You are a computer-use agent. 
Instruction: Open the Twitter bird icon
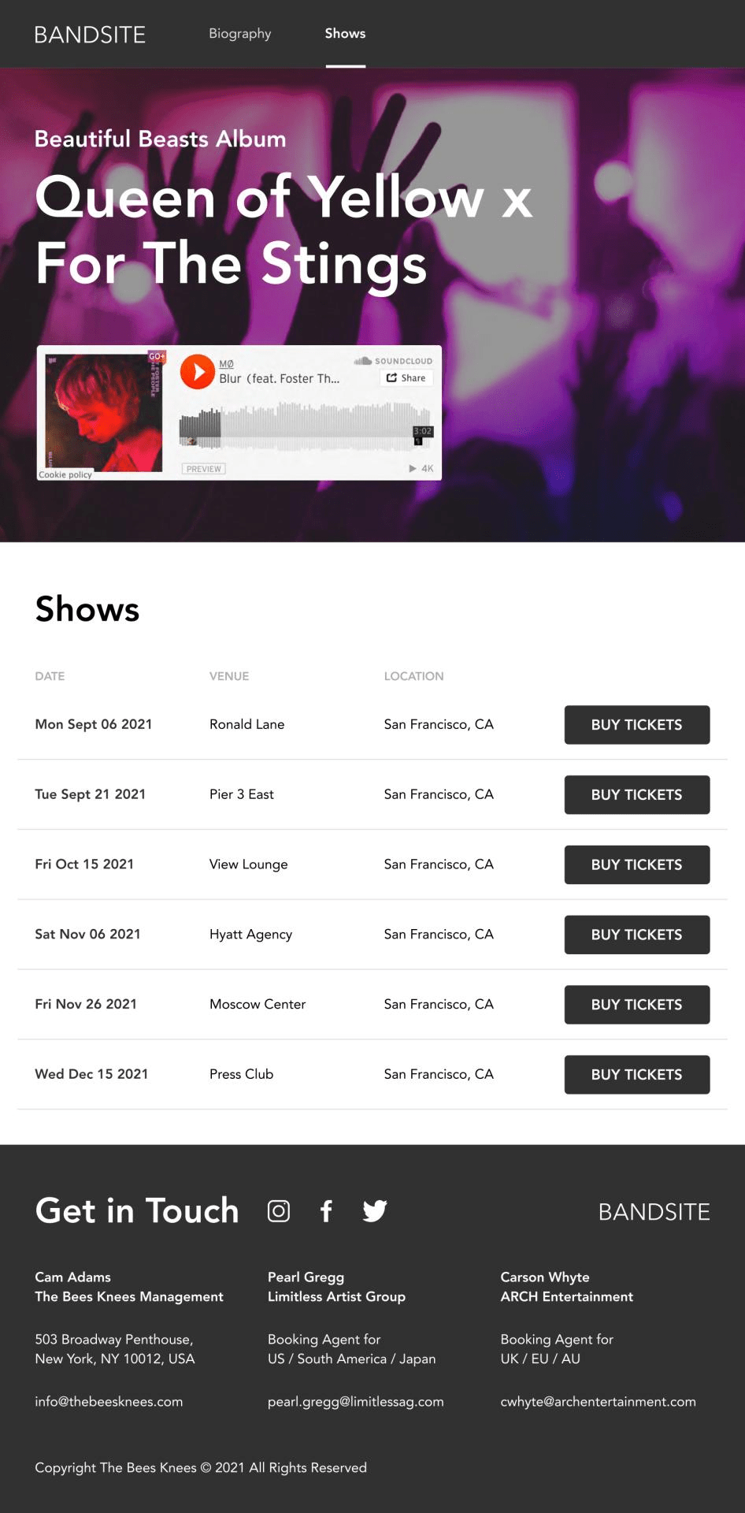(x=375, y=1211)
